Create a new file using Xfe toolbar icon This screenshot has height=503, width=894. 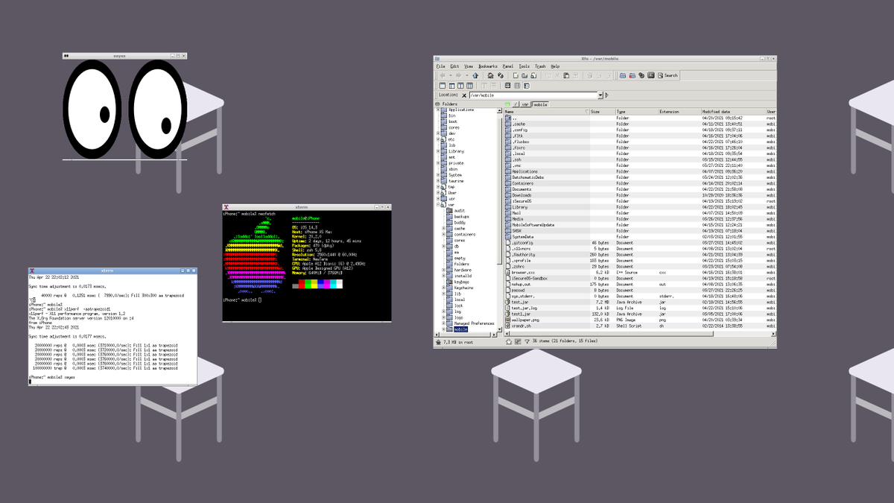(x=516, y=75)
